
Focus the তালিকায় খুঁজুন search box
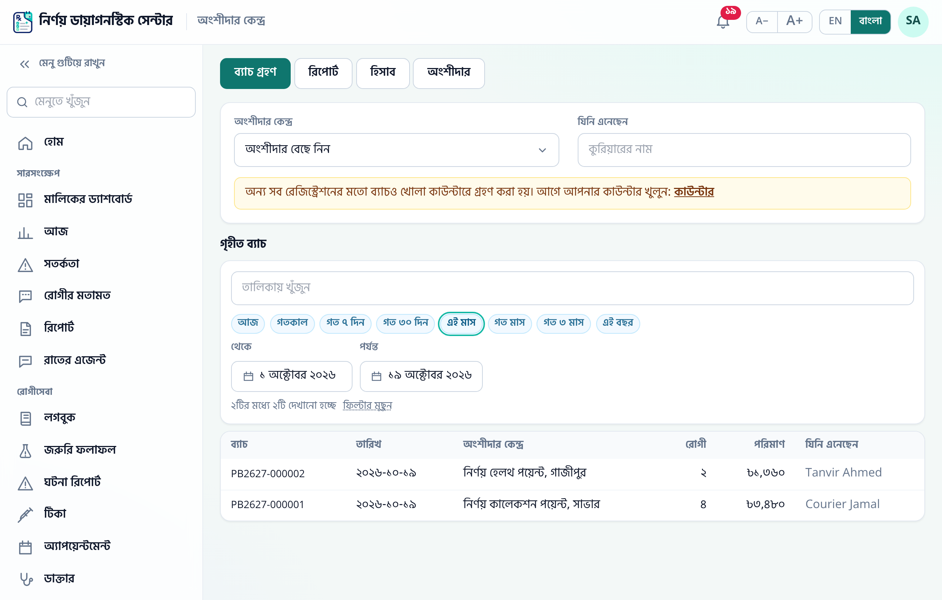coord(572,288)
